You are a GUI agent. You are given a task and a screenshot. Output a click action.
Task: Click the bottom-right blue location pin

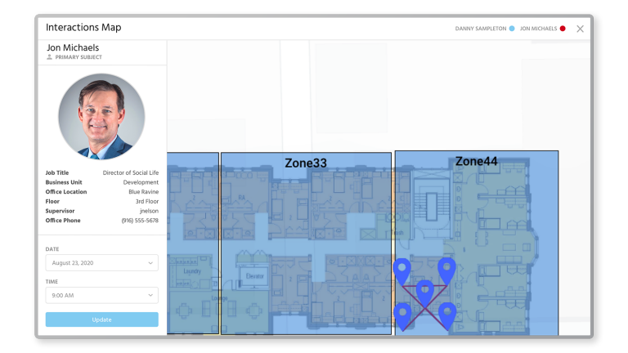point(446,312)
